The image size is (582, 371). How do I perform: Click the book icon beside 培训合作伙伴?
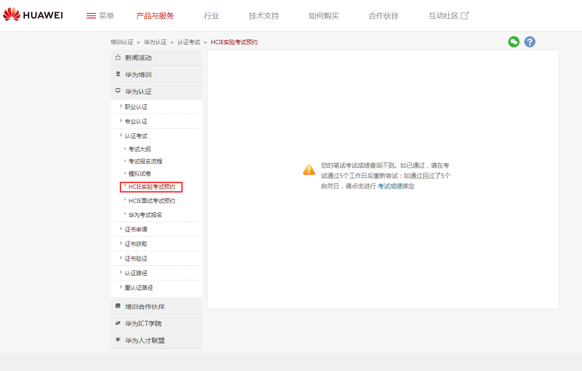(118, 306)
